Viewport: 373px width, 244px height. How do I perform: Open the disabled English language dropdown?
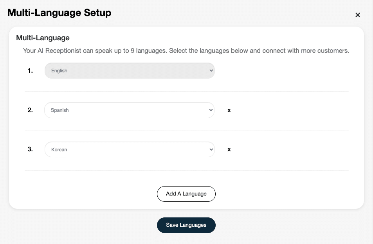130,70
